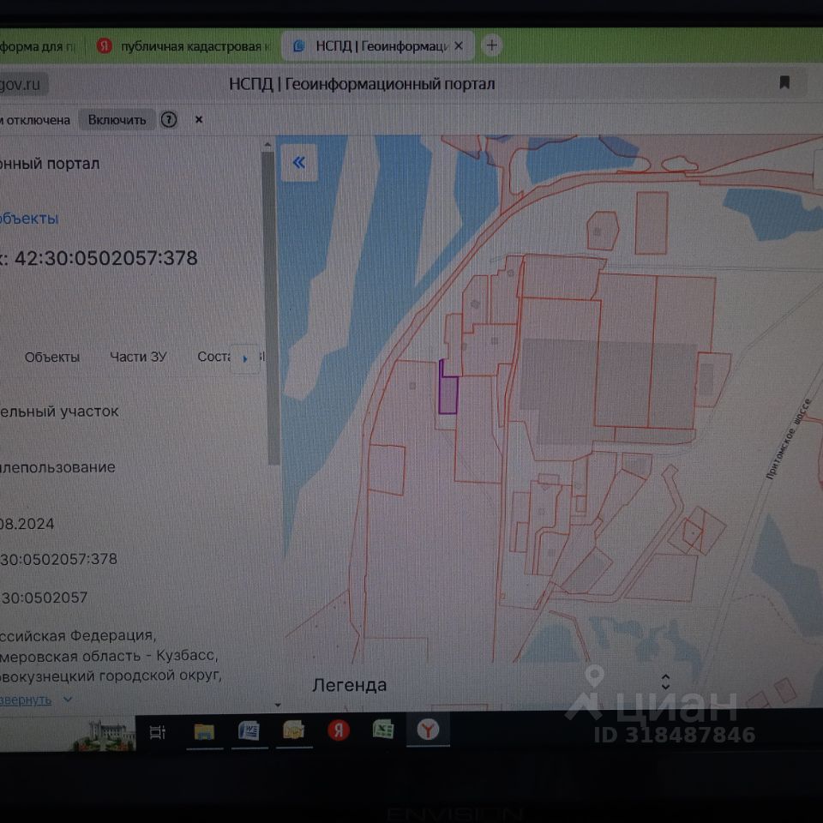Open the folder app beside the Word icon
The image size is (823, 823).
pyautogui.click(x=294, y=730)
